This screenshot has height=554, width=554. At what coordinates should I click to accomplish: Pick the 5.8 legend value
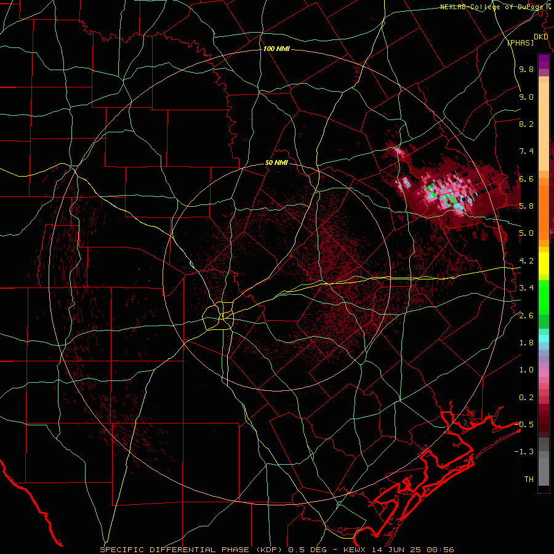coord(526,206)
